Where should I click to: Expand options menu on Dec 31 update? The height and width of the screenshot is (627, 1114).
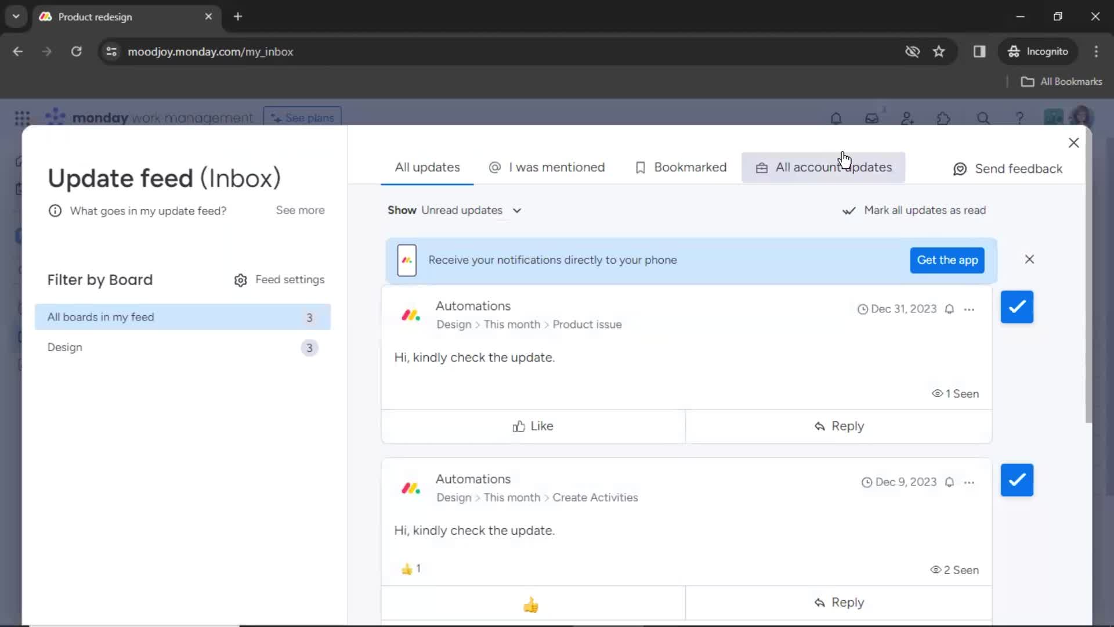pyautogui.click(x=970, y=309)
